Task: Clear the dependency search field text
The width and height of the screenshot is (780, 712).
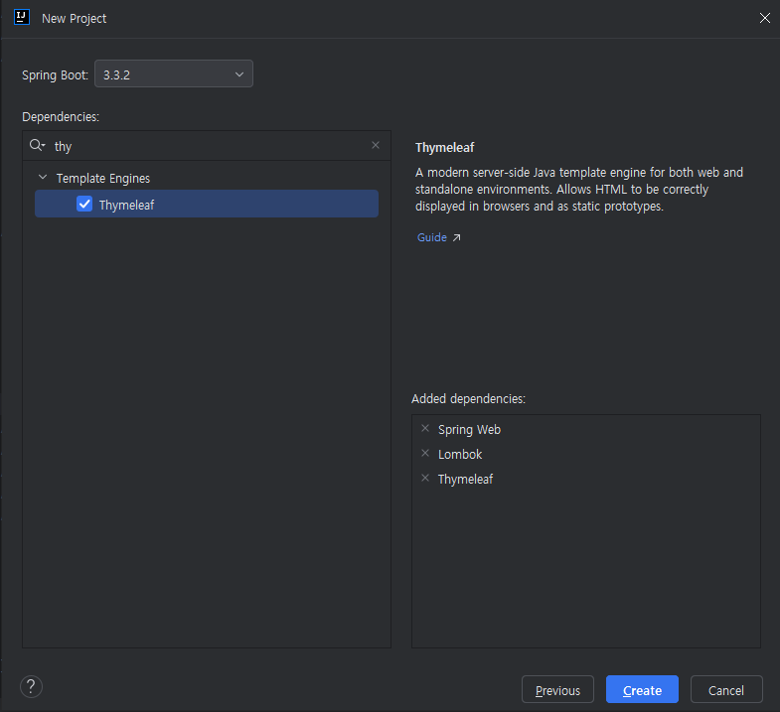Action: pyautogui.click(x=376, y=145)
